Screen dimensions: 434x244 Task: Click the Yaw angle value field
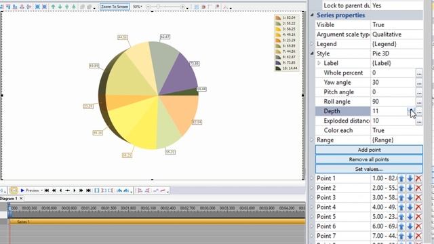393,83
